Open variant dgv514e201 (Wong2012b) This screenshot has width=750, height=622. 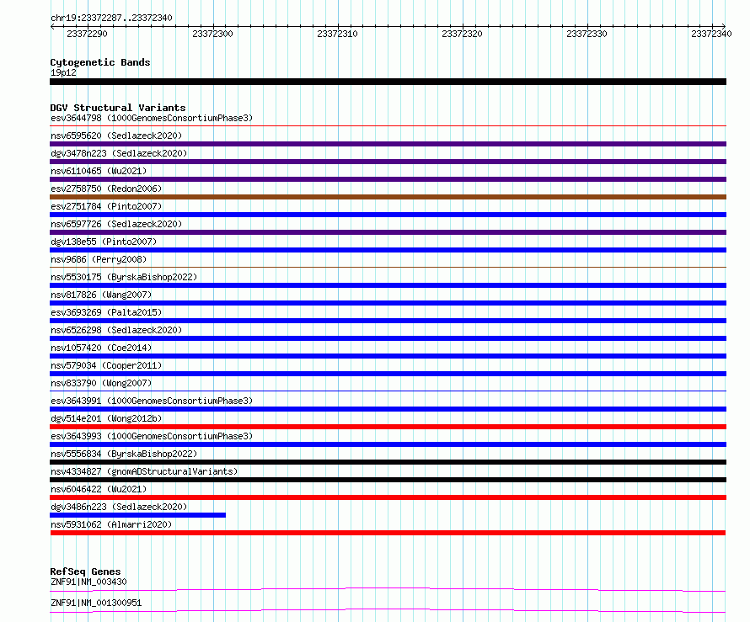106,418
